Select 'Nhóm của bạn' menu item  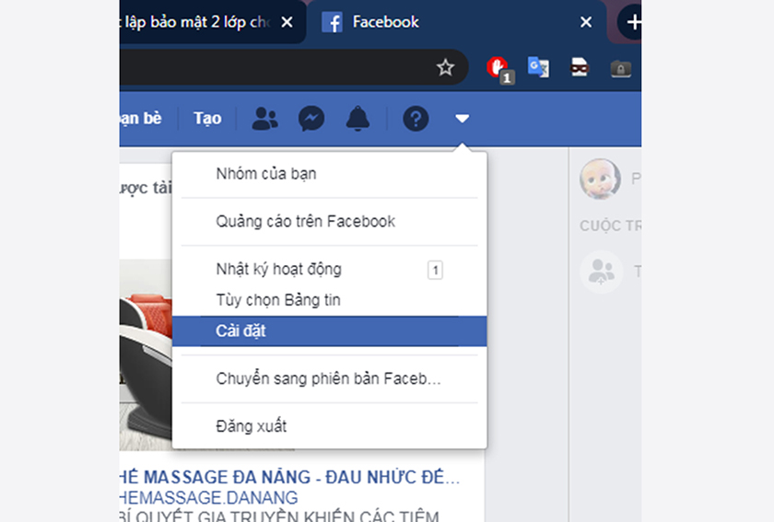click(x=329, y=174)
